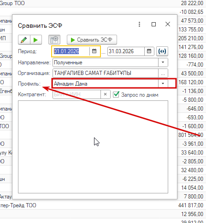Select the value -5 800,00 in background table

click(193, 100)
